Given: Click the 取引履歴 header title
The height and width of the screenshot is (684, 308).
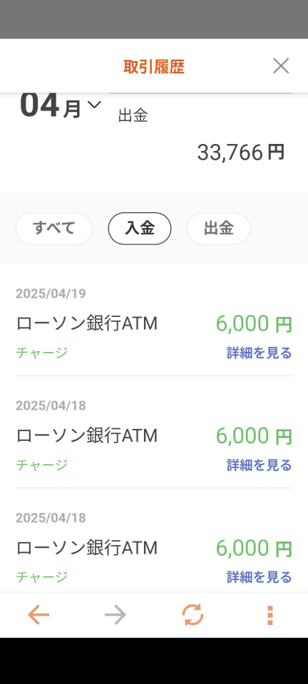Looking at the screenshot, I should pos(154,67).
